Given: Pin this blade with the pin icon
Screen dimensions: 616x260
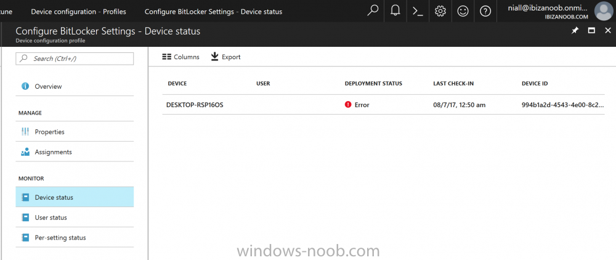Looking at the screenshot, I should 575,31.
